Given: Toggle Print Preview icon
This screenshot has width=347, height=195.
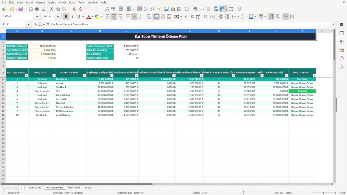Looking at the screenshot, I should click(44, 9).
